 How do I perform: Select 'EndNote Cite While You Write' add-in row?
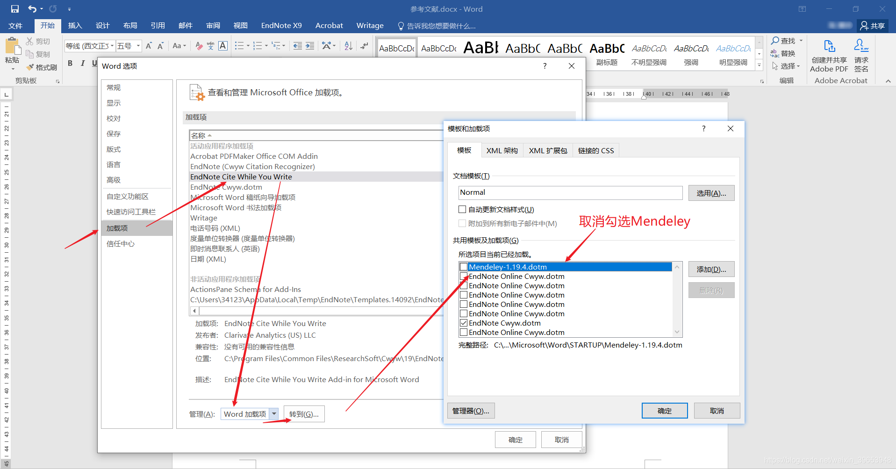coord(316,177)
